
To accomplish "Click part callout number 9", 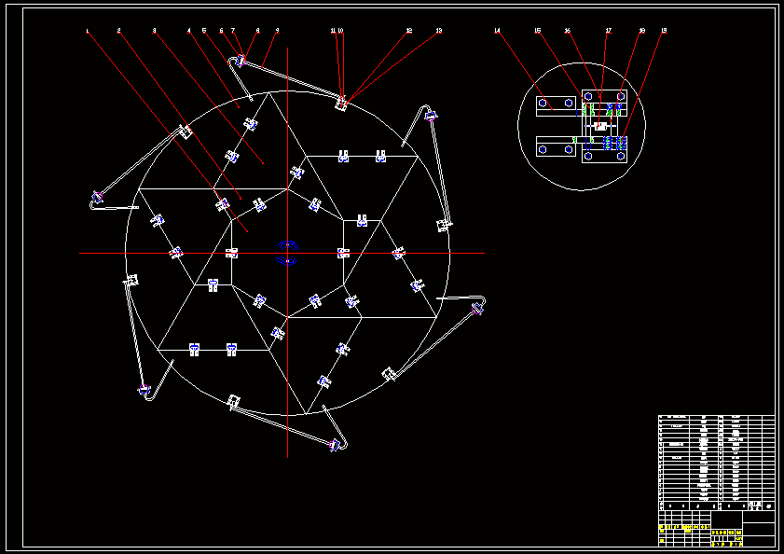I will [277, 31].
